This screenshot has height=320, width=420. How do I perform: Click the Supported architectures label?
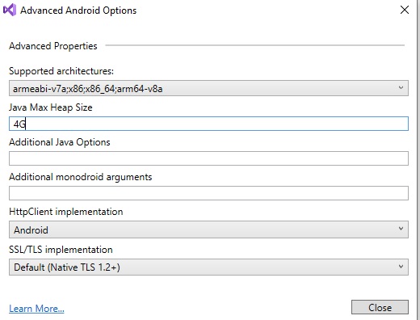(61, 71)
